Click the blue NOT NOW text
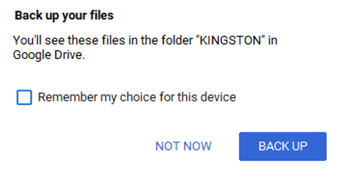 [183, 146]
